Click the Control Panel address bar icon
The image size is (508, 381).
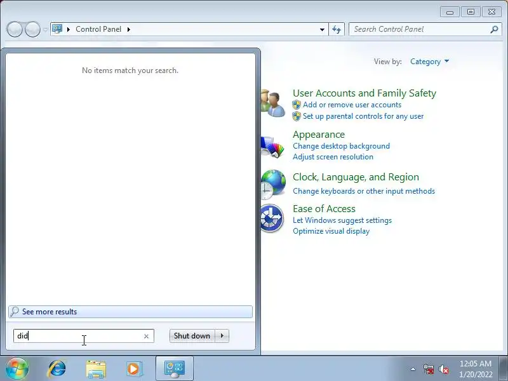click(57, 29)
